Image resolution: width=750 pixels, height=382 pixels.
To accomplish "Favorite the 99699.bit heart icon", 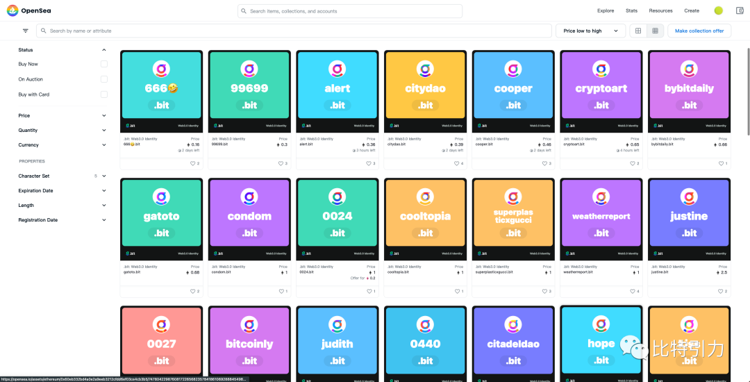I will 281,163.
